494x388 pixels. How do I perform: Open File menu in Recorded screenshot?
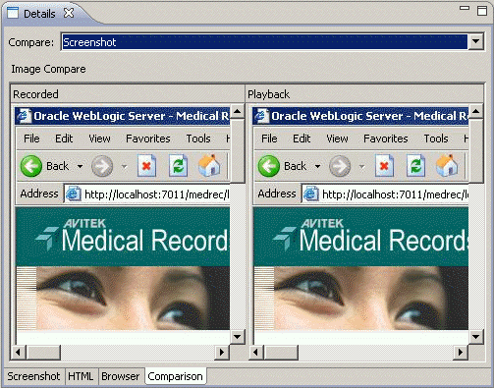[31, 139]
